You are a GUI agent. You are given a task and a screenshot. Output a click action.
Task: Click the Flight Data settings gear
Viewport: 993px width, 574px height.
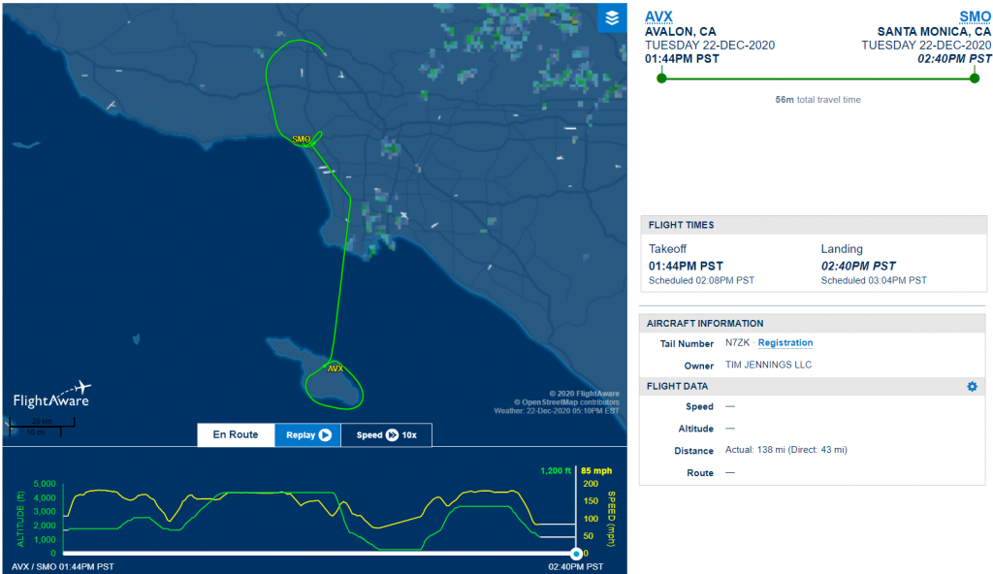[x=972, y=387]
